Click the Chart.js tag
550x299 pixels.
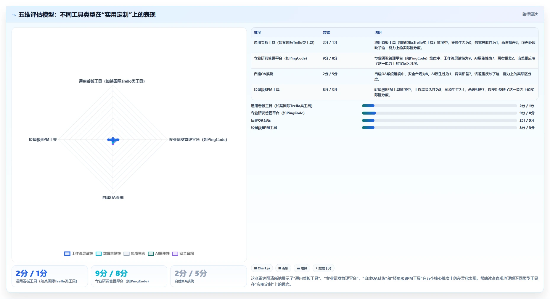(262, 268)
